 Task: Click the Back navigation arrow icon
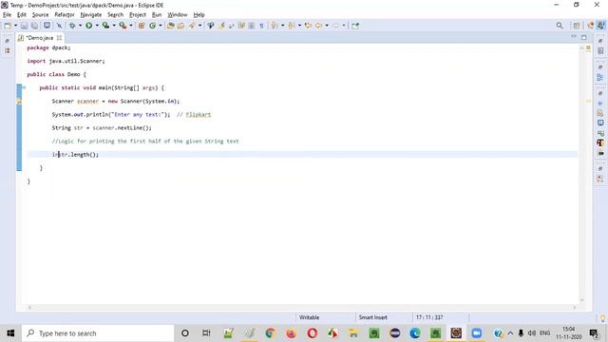(319, 26)
